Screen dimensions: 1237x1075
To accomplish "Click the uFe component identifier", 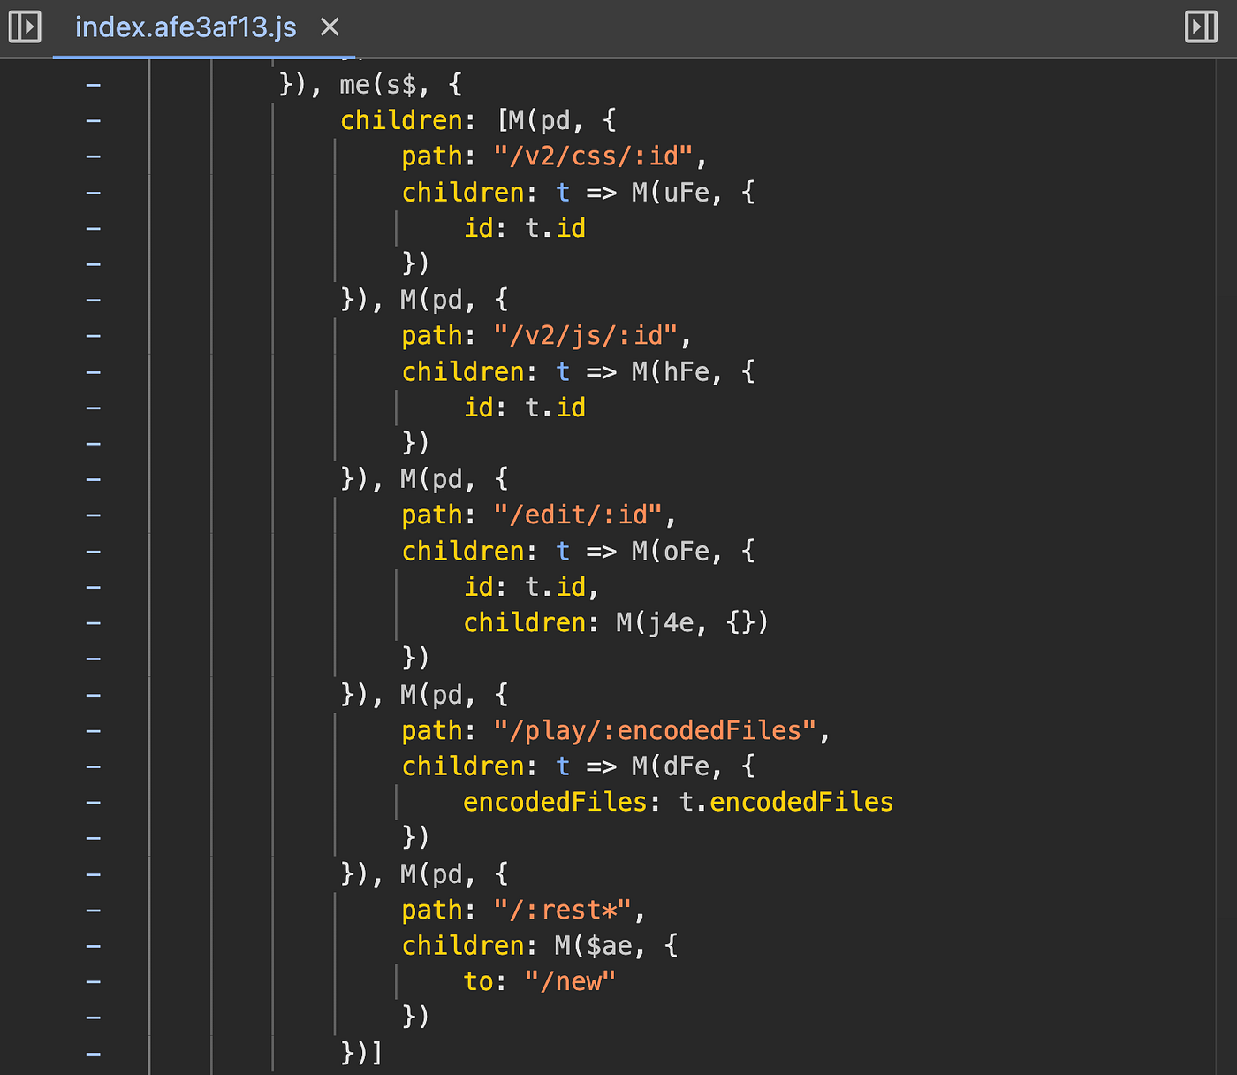I will (x=687, y=193).
